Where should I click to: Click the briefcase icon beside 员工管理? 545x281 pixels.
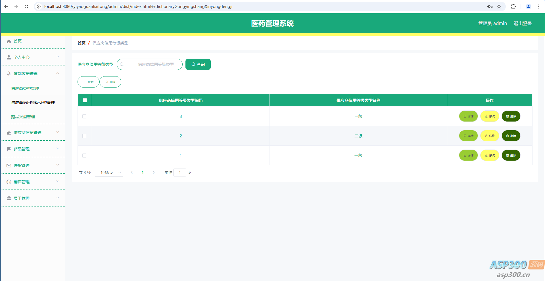point(9,198)
